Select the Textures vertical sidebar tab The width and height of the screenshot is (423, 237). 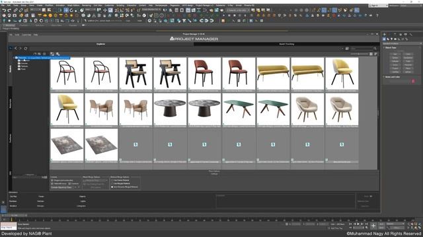(x=11, y=138)
